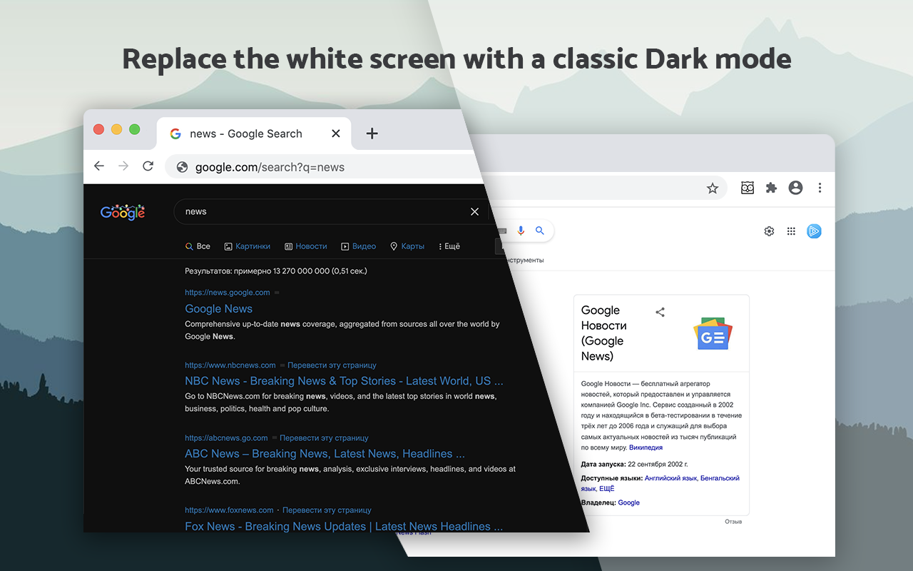913x571 pixels.
Task: Click the Chrome profile avatar icon
Action: pyautogui.click(x=795, y=188)
